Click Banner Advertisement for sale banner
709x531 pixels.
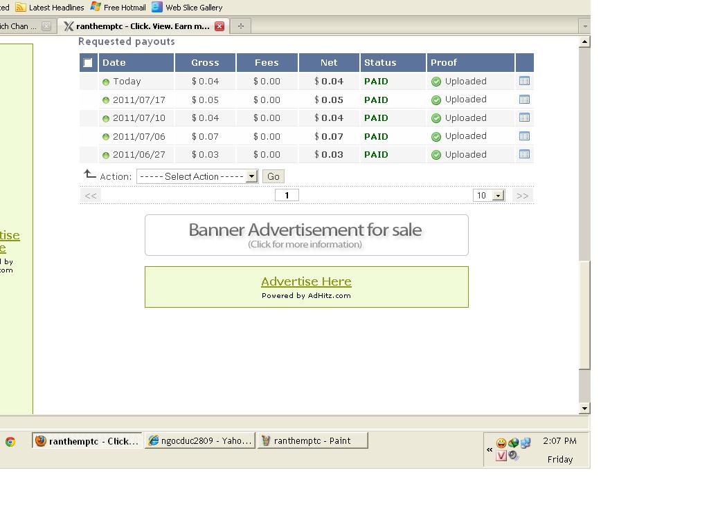click(x=307, y=235)
